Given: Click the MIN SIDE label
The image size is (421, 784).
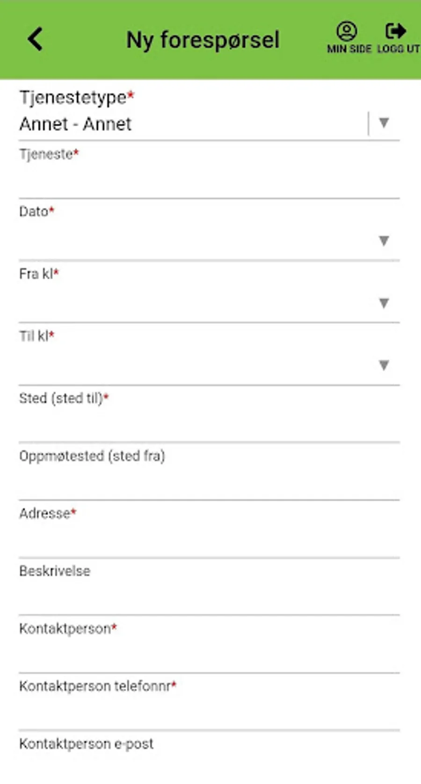Looking at the screenshot, I should (x=349, y=49).
